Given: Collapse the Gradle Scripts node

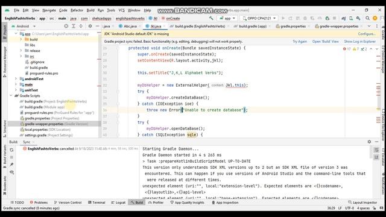Looking at the screenshot, I should (11, 96).
